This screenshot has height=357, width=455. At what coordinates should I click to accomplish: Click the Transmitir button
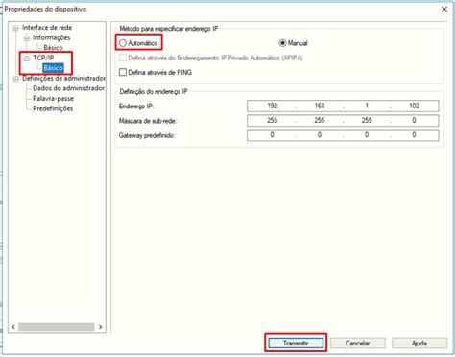coord(296,343)
